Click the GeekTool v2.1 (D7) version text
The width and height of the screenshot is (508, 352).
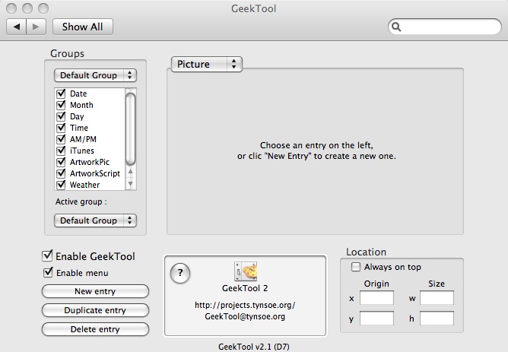(254, 347)
